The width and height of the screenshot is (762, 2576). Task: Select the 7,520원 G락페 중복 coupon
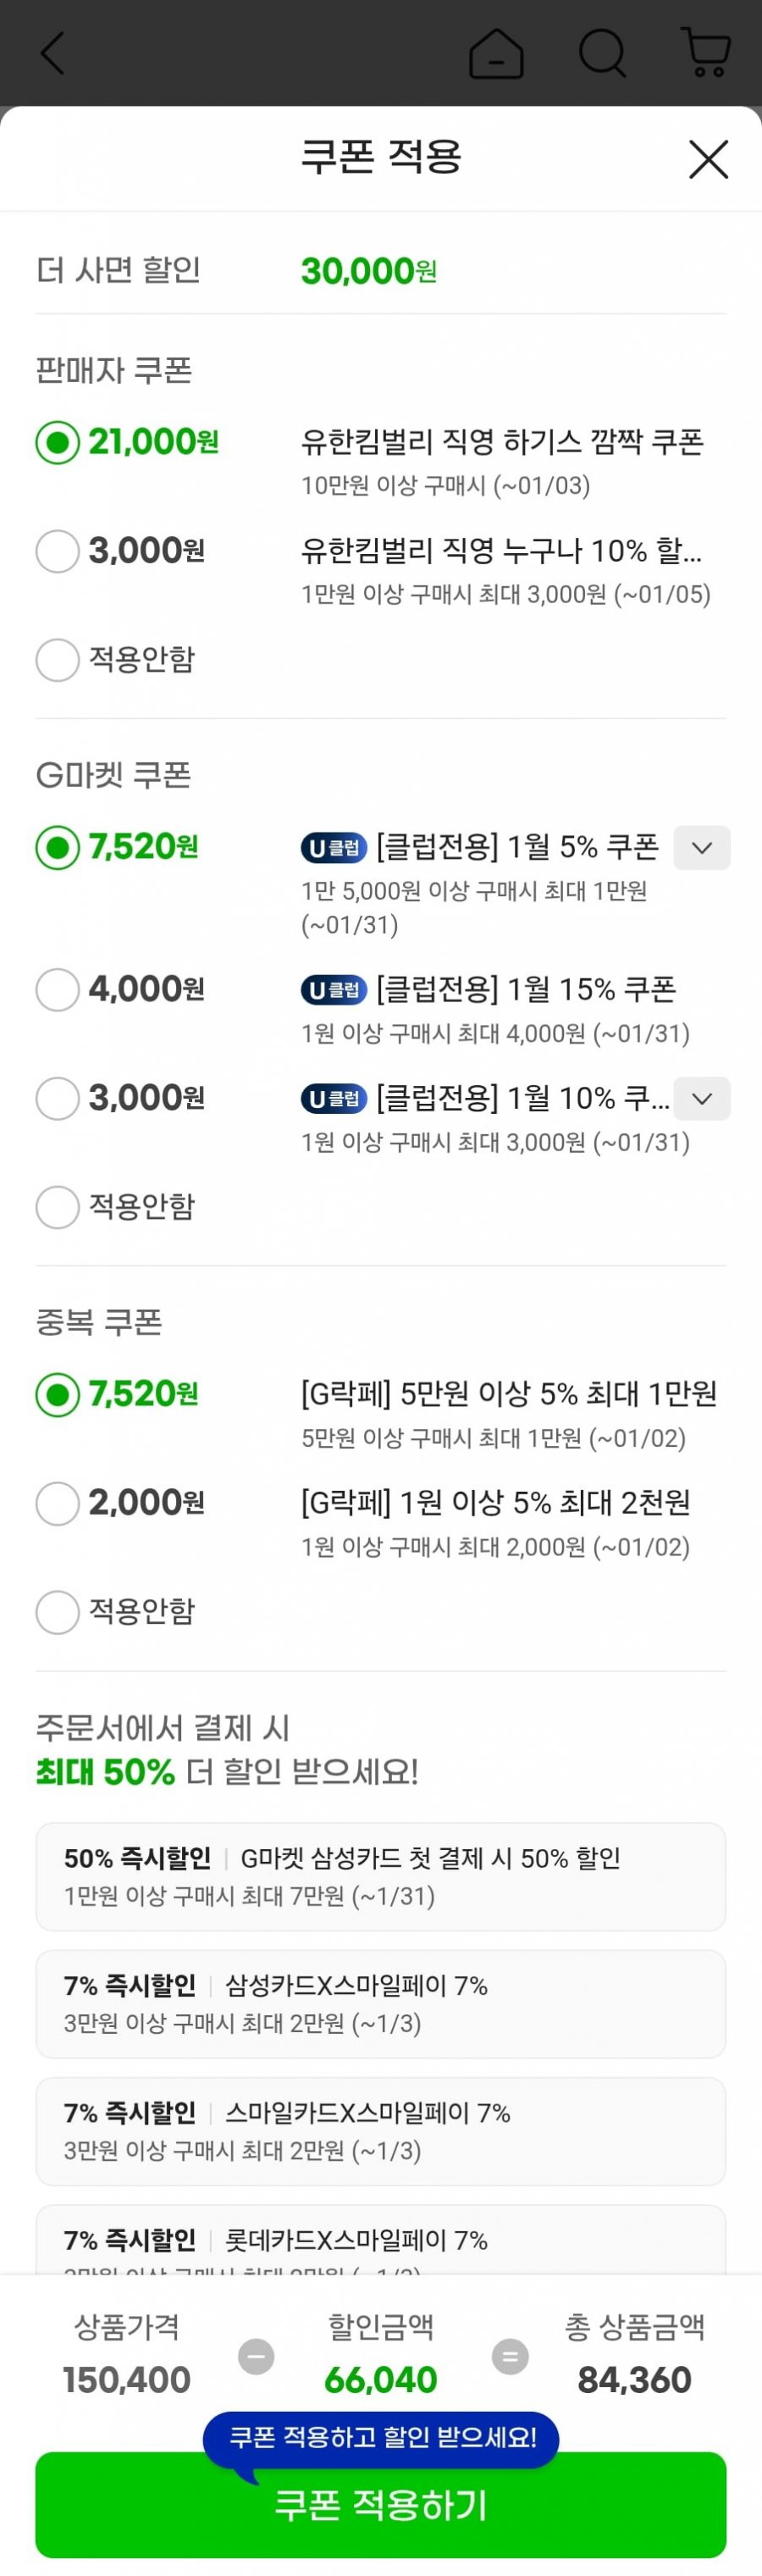[58, 1394]
